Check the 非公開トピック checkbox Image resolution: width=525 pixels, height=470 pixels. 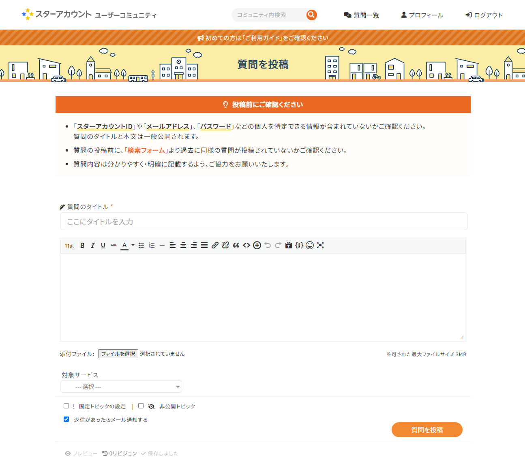(141, 406)
